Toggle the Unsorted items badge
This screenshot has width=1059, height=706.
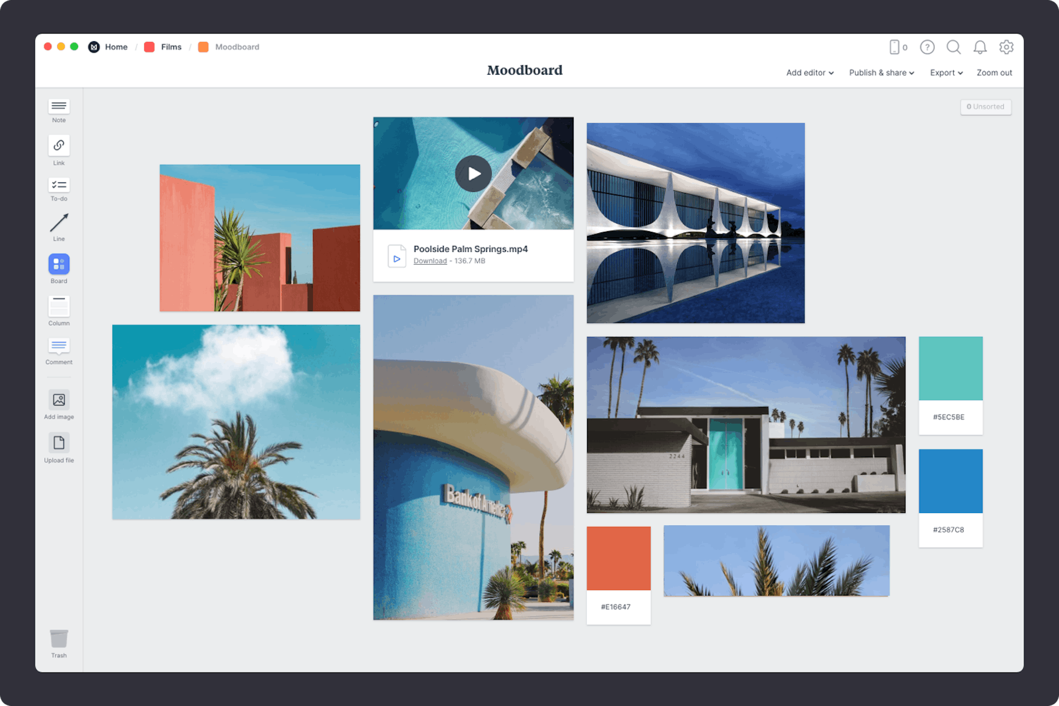tap(985, 106)
